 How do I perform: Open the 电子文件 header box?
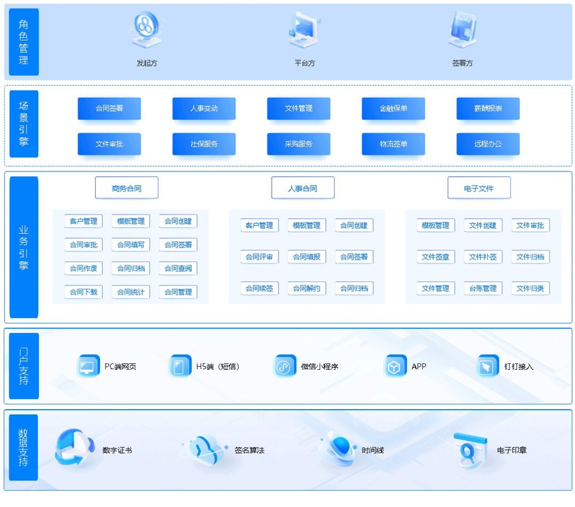coord(479,188)
